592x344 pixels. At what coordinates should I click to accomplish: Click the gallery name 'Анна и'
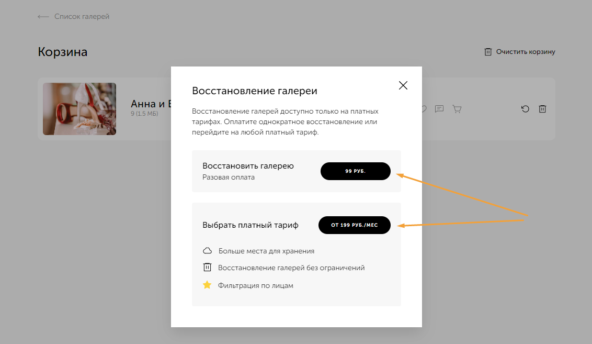pos(148,104)
